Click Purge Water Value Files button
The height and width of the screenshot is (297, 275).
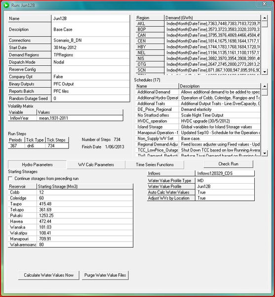105,275
